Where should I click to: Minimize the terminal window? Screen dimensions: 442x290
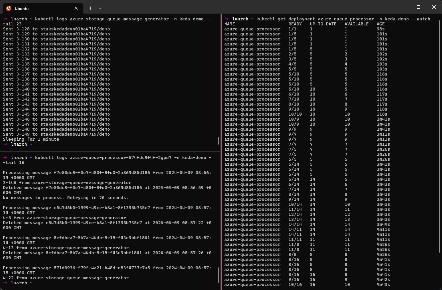[x=403, y=7]
